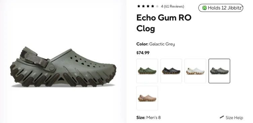Select the Galactic Grey clog swatch

pos(219,71)
